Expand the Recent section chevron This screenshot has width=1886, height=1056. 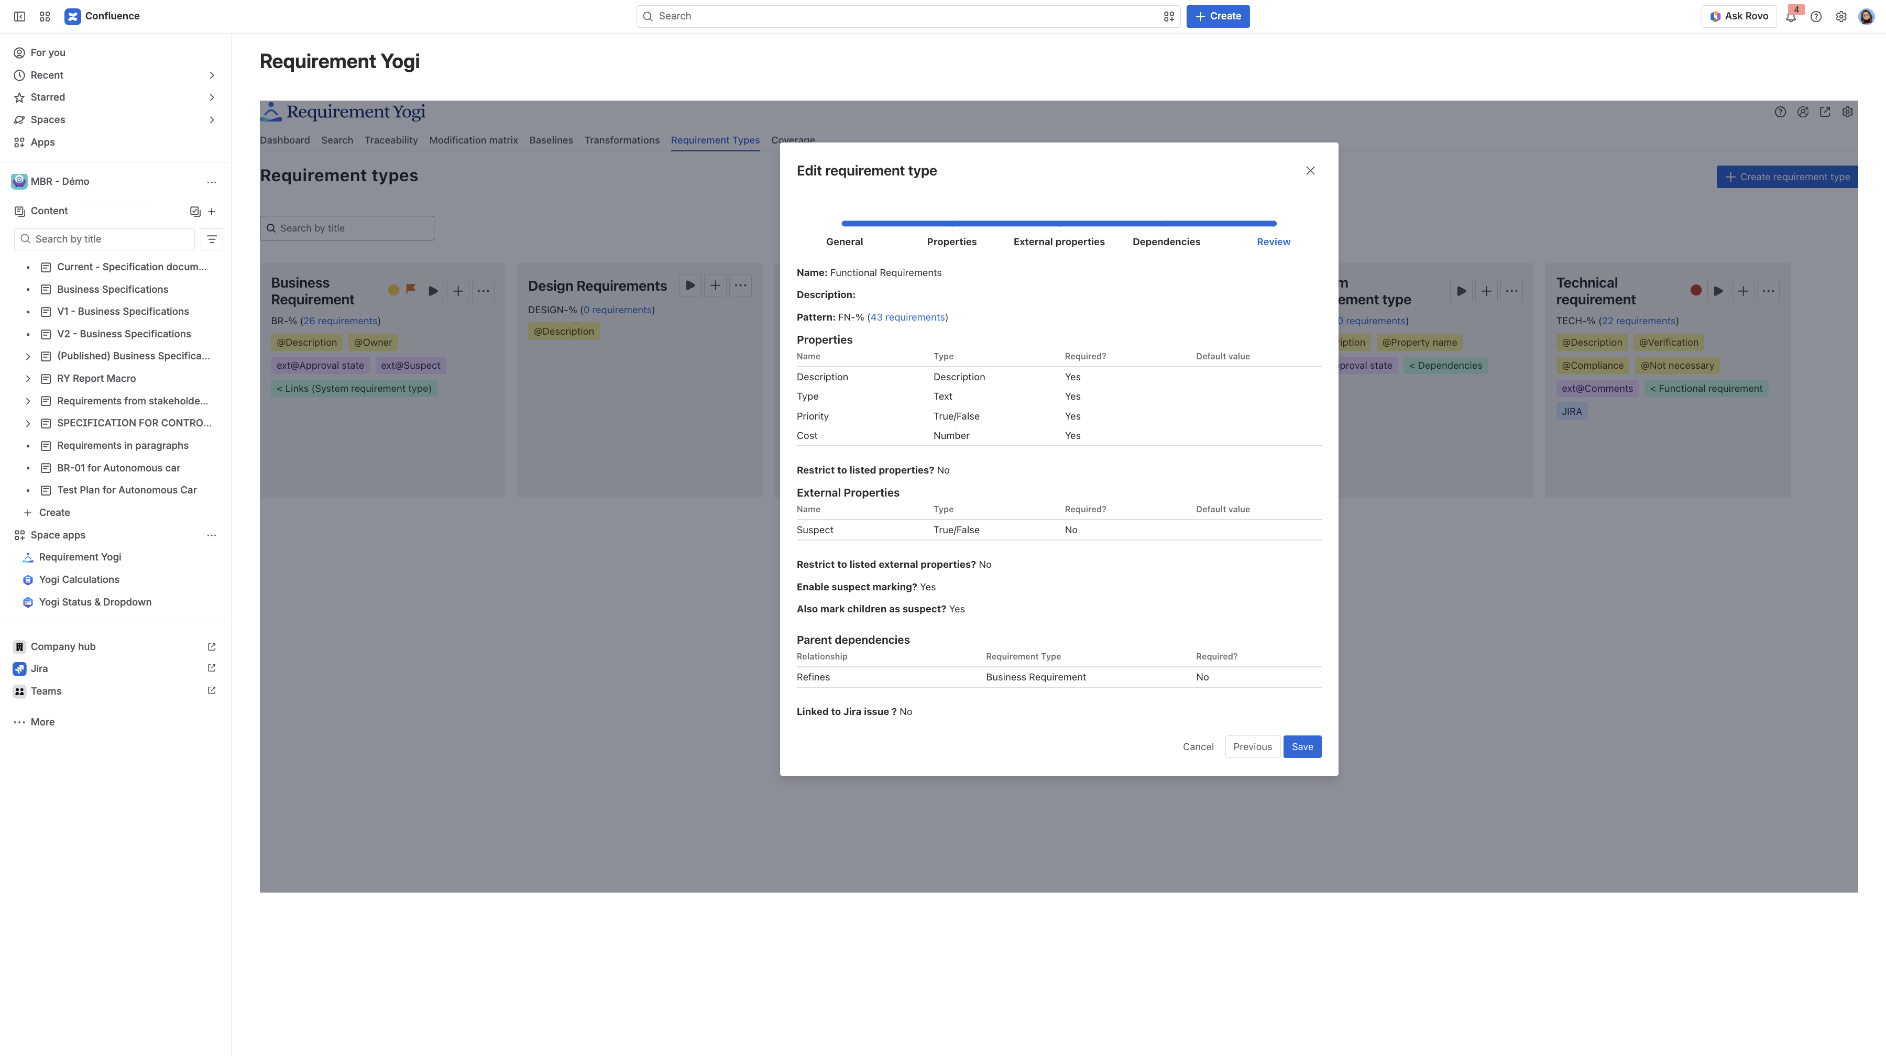tap(212, 75)
